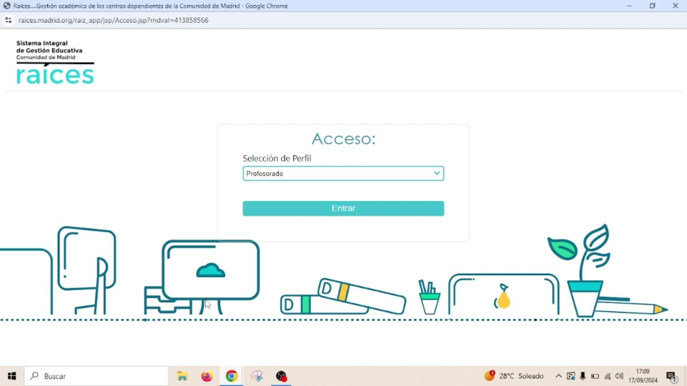
Task: Click the microphone tray icon
Action: pos(583,376)
